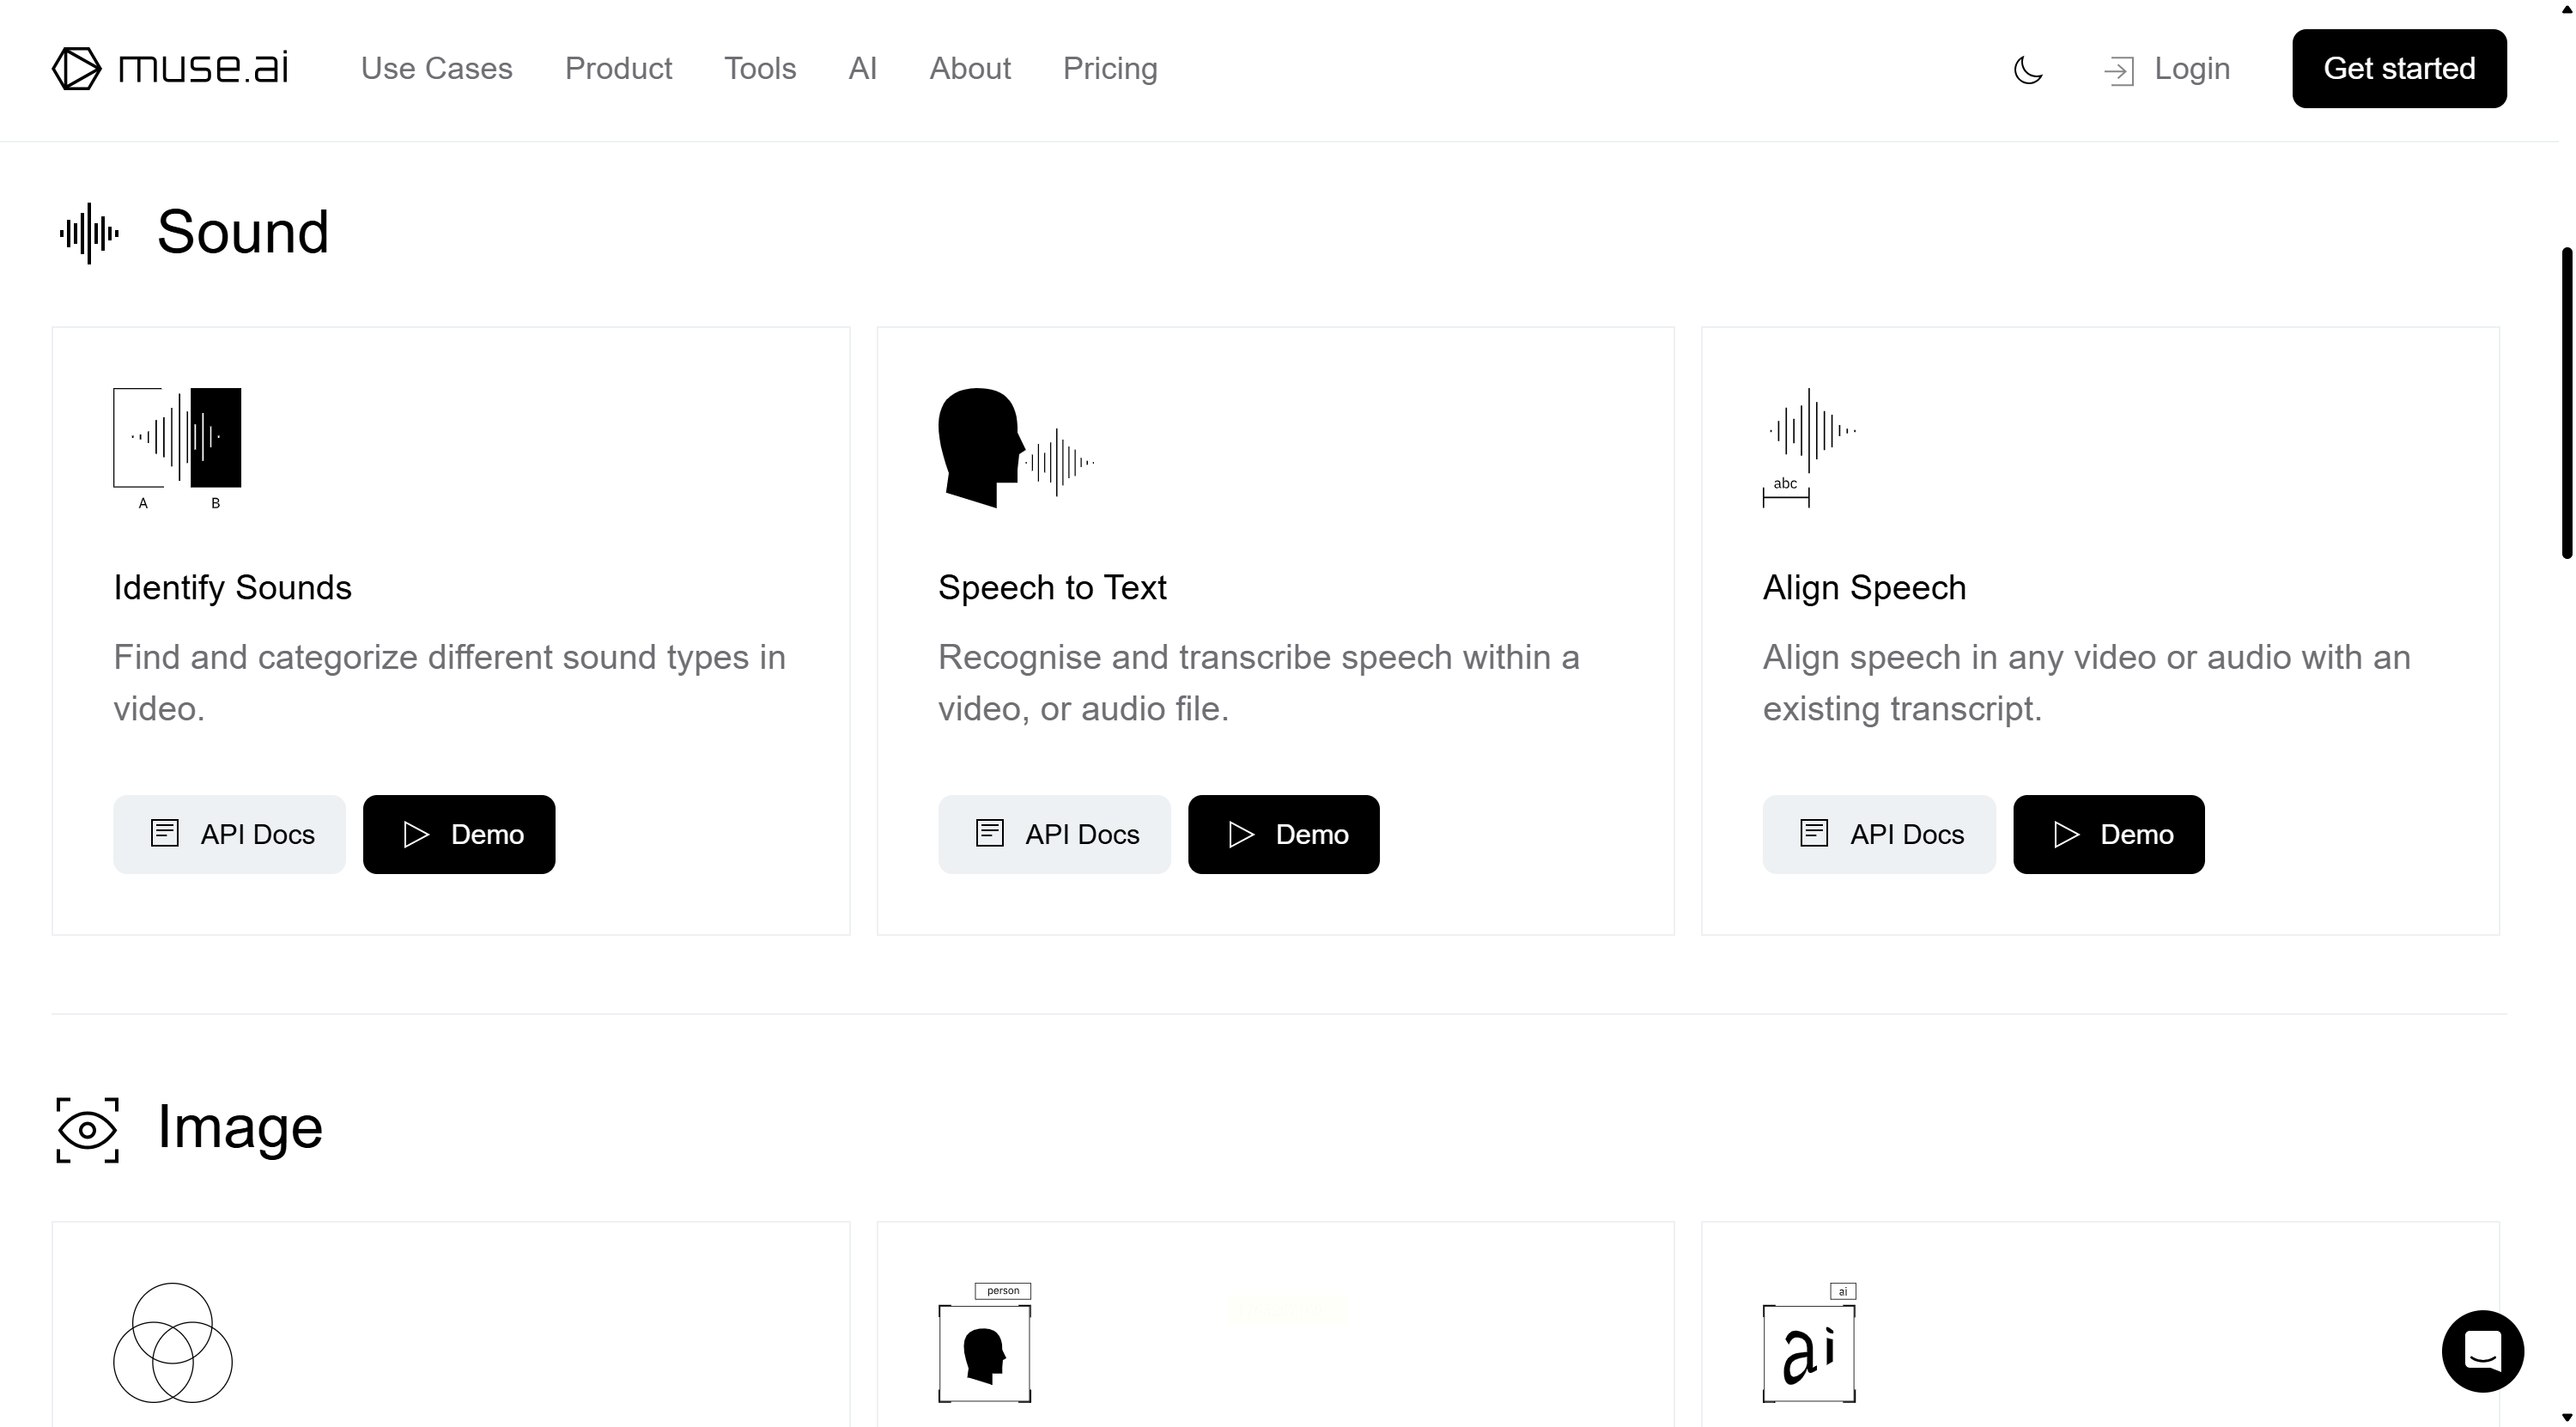Click the three overlapping circles icon
This screenshot has width=2576, height=1427.
(172, 1342)
